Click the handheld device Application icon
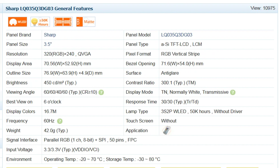The image size is (280, 168). (167, 130)
